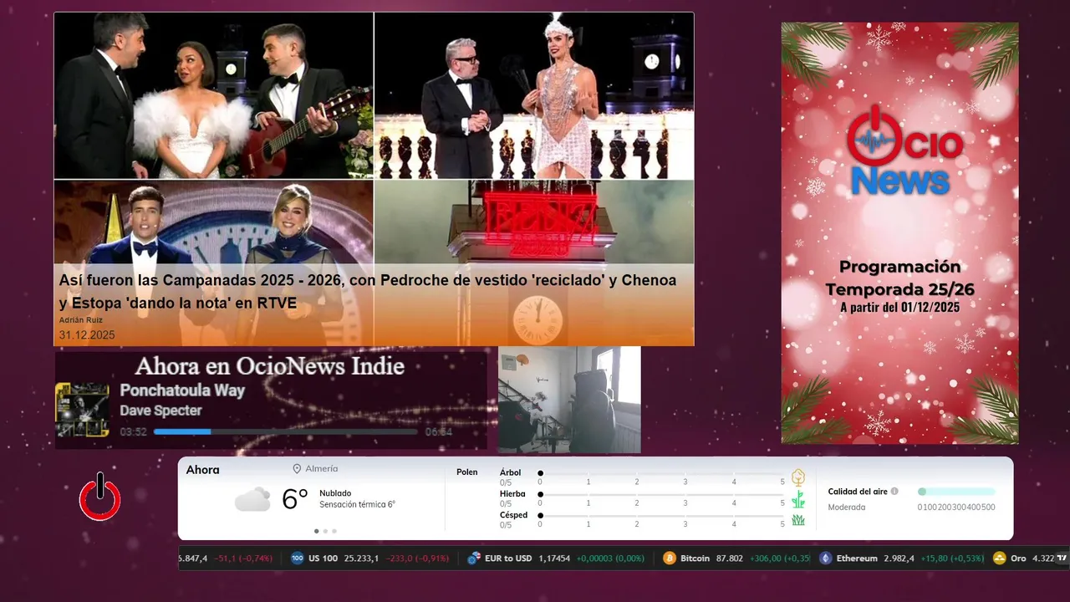Click the Bitcoin ticker icon
This screenshot has width=1070, height=602.
pyautogui.click(x=669, y=559)
